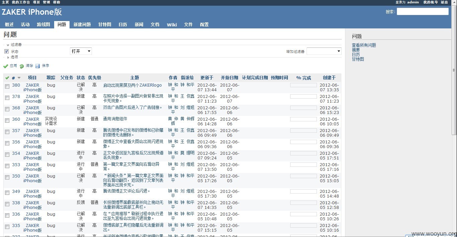The height and width of the screenshot is (237, 457).
Task: Open the Wiki tab
Action: point(172,24)
